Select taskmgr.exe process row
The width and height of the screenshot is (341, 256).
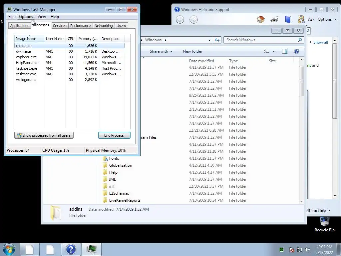(x=70, y=74)
